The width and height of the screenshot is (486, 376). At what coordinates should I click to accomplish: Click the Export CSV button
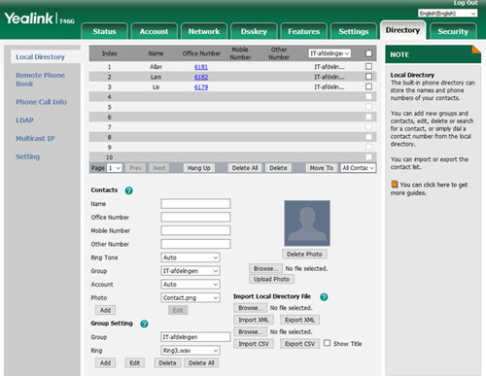(x=299, y=344)
